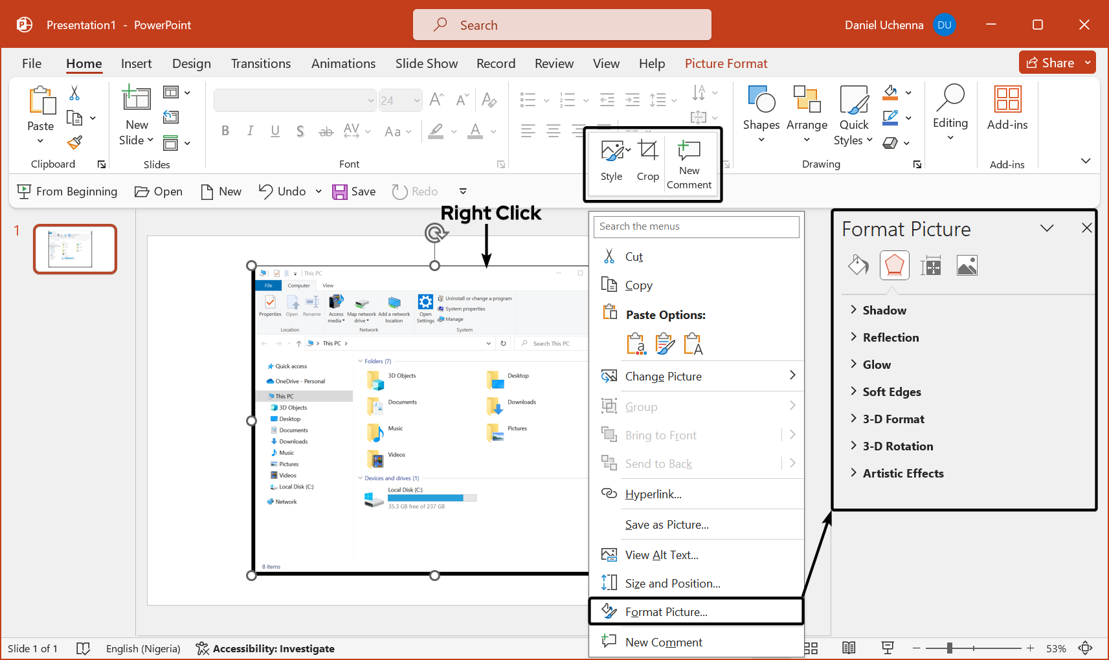This screenshot has height=660, width=1109.
Task: Click the Format Painter brush icon
Action: pyautogui.click(x=75, y=142)
